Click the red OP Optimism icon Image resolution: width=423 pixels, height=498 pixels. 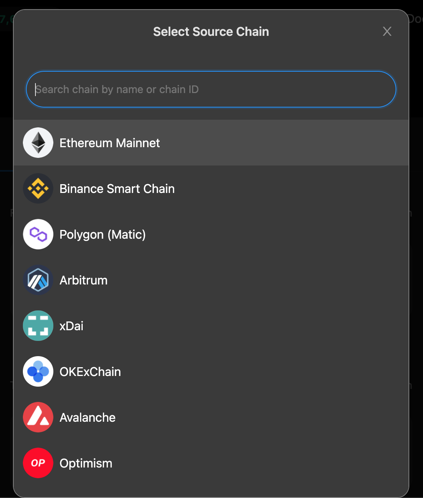[x=38, y=463]
